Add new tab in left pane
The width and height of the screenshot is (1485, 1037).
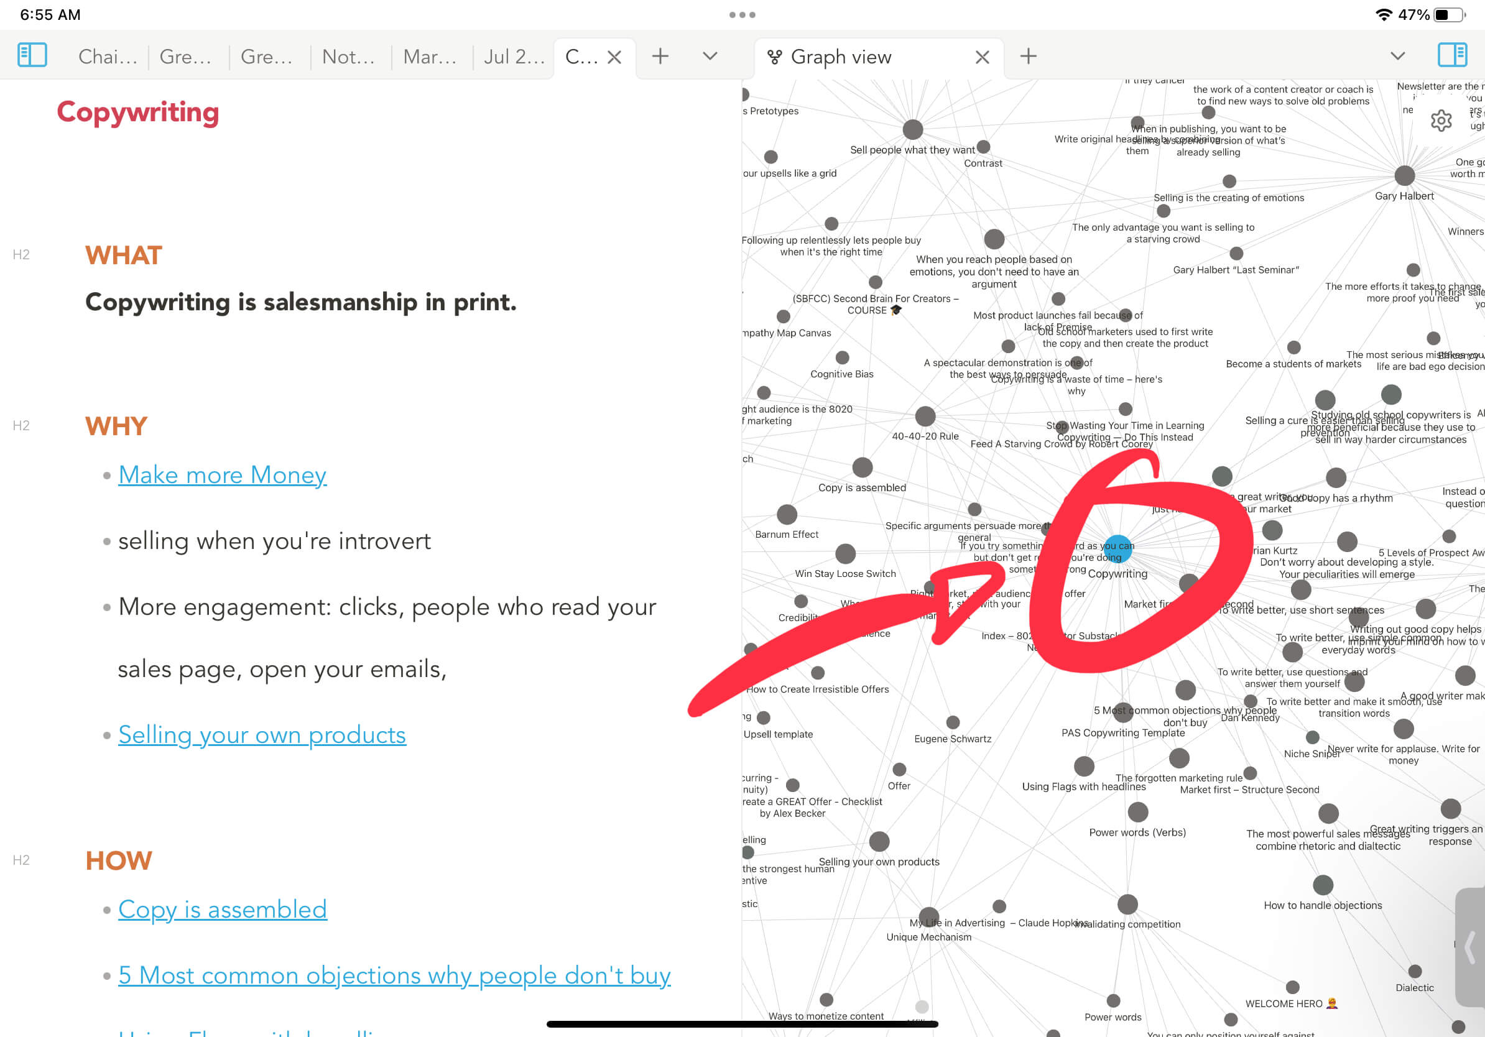point(660,56)
